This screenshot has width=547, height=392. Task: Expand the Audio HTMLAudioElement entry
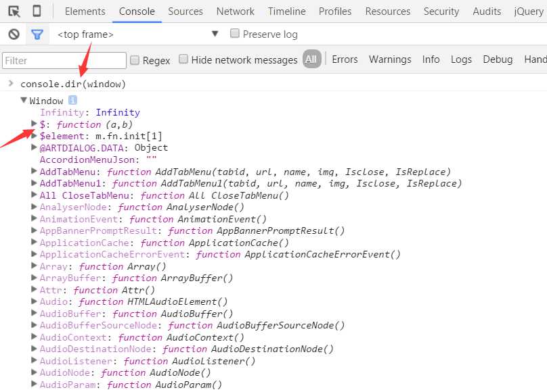pyautogui.click(x=34, y=301)
